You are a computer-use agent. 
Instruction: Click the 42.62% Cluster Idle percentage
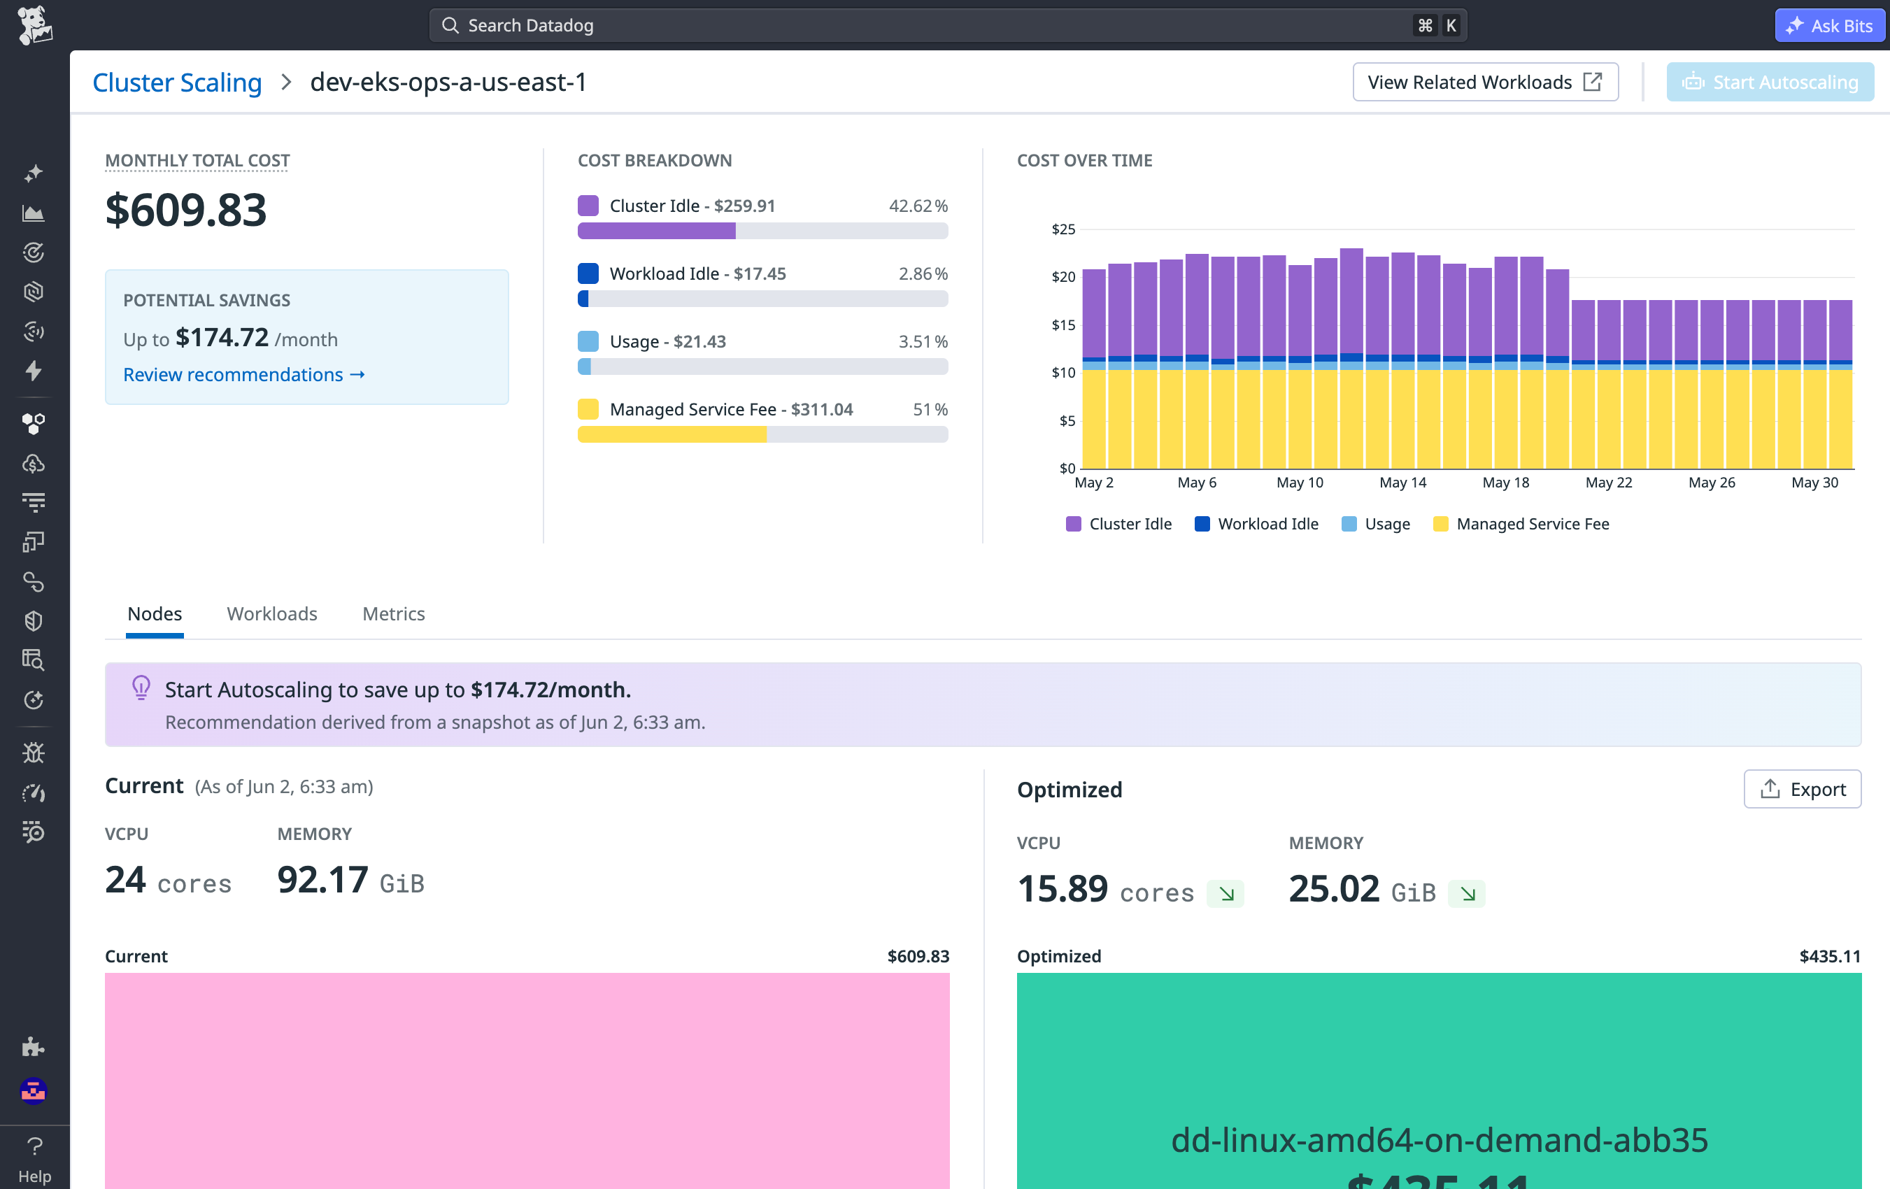tap(918, 206)
